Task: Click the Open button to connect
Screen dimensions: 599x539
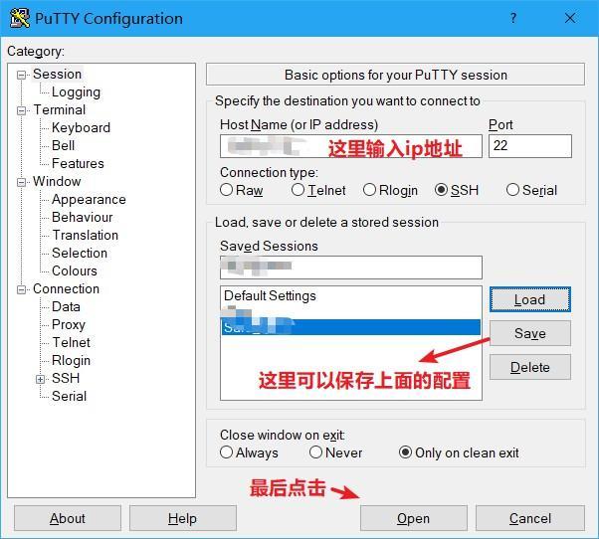Action: (413, 518)
